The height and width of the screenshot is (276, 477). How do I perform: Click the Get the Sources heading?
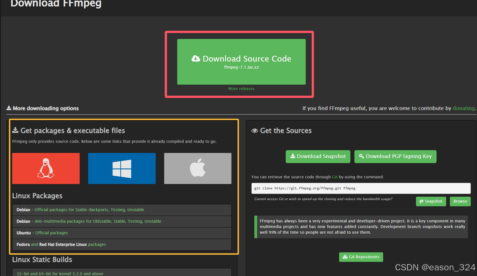tap(281, 131)
